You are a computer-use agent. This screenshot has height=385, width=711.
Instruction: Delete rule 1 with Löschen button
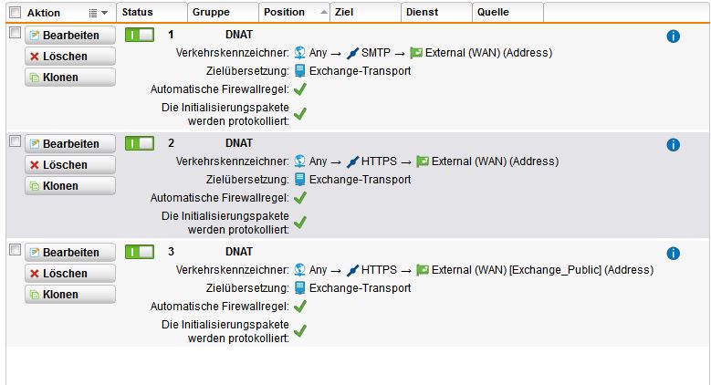[x=70, y=57]
